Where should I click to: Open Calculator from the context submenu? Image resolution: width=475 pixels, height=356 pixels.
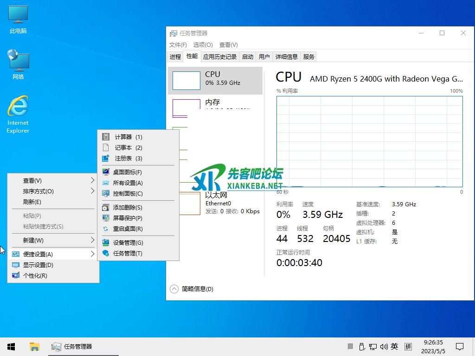pyautogui.click(x=128, y=137)
